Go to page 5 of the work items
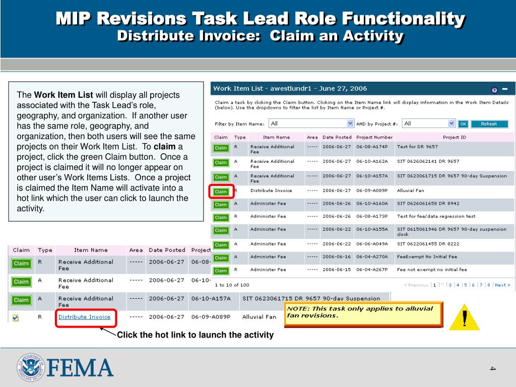Image resolution: width=516 pixels, height=387 pixels. point(466,285)
